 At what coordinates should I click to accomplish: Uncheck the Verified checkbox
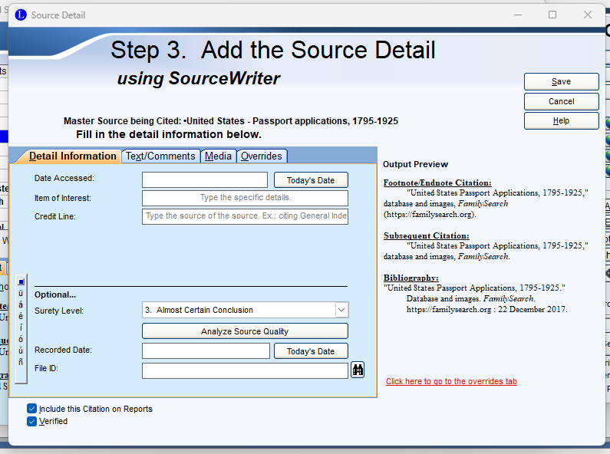tap(32, 421)
